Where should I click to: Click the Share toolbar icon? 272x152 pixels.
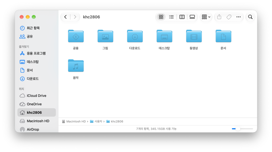pos(219,17)
